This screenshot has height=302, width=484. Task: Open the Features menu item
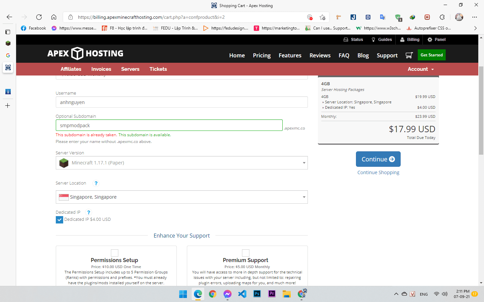290,55
